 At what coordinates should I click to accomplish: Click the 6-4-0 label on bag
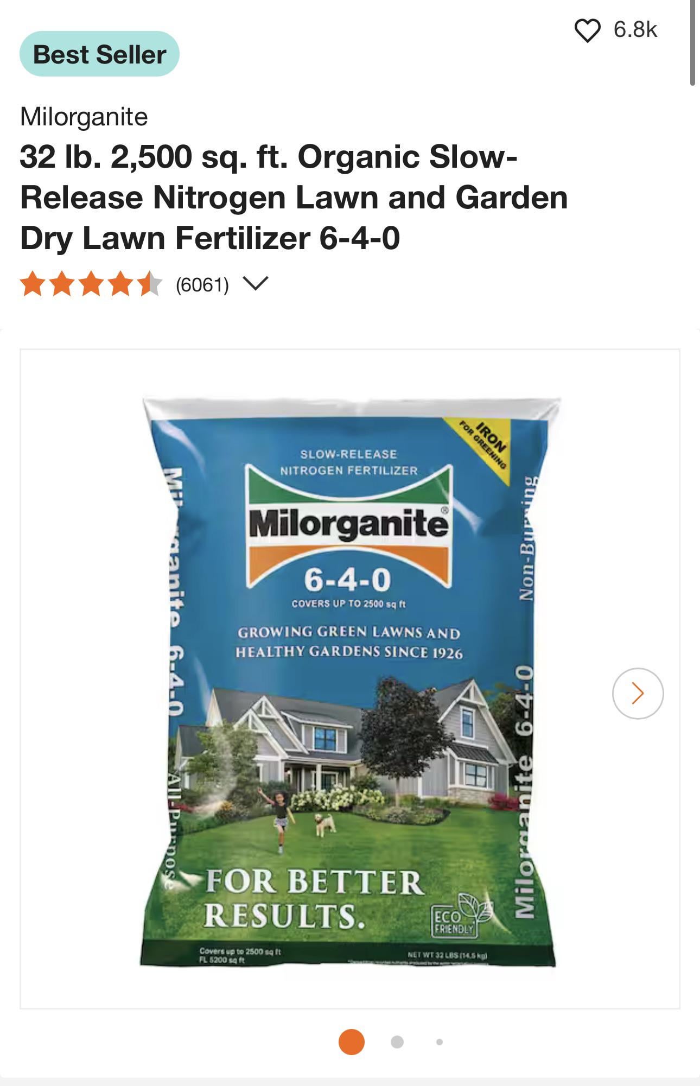[347, 580]
